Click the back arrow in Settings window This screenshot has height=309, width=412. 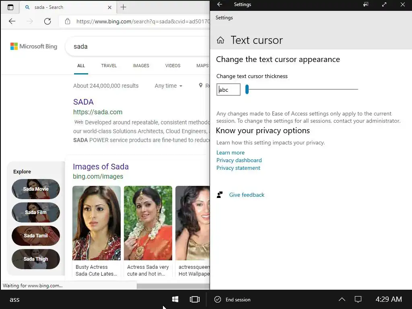point(220,4)
